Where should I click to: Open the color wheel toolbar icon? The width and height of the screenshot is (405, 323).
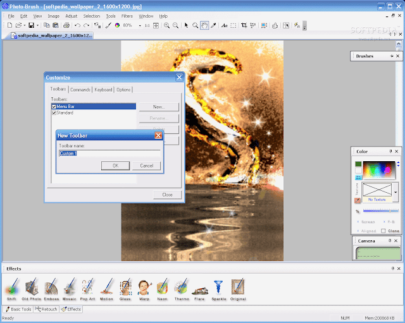tap(117, 25)
